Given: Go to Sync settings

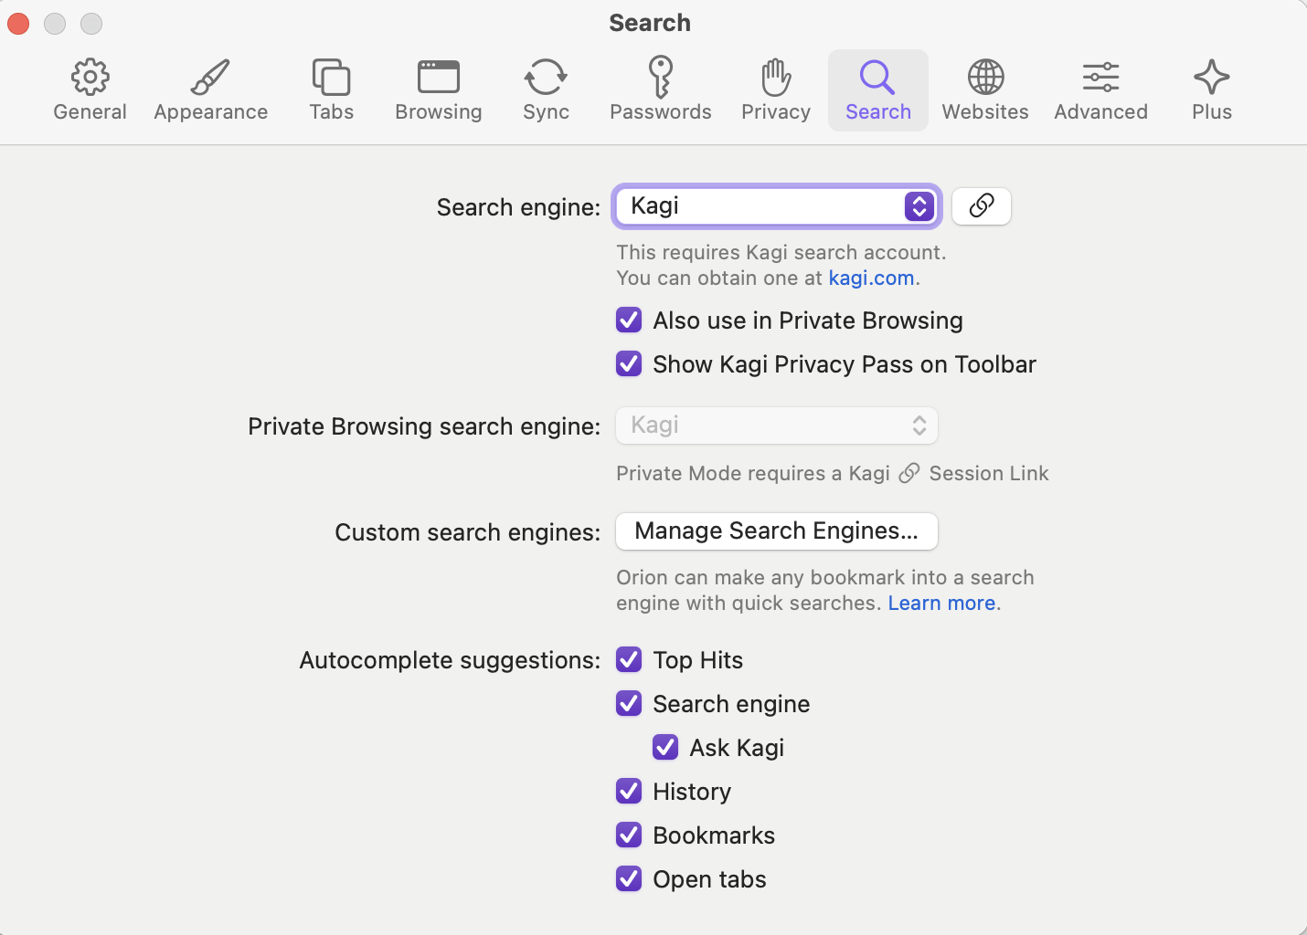Looking at the screenshot, I should tap(546, 90).
